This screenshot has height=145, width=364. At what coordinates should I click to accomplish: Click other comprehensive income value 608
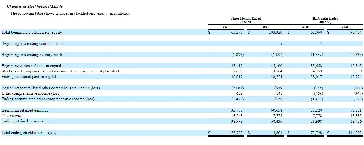tap(239, 93)
